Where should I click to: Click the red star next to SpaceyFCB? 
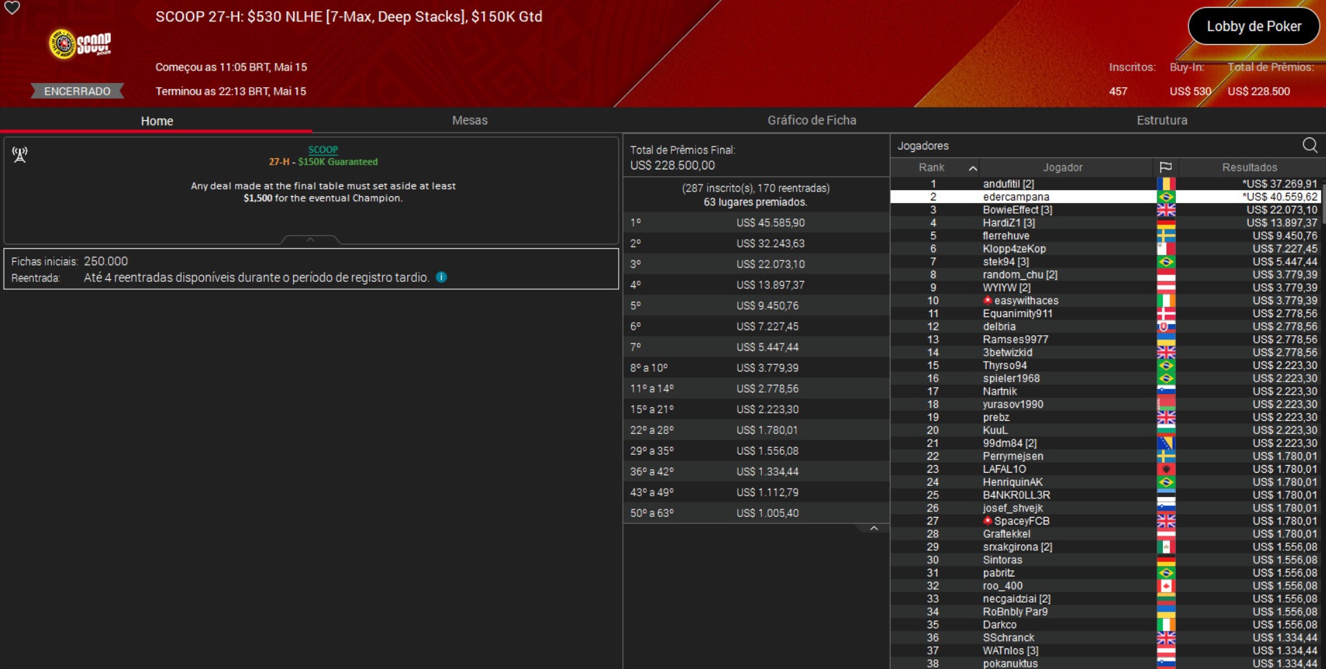click(987, 520)
